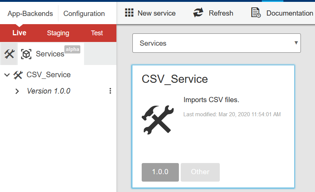The height and width of the screenshot is (192, 315).
Task: Click the Refresh arrows icon
Action: tap(198, 13)
